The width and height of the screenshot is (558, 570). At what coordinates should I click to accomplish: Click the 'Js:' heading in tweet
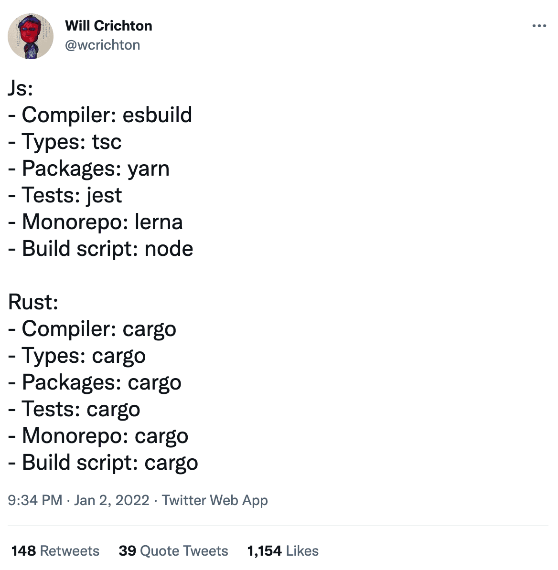click(x=21, y=88)
